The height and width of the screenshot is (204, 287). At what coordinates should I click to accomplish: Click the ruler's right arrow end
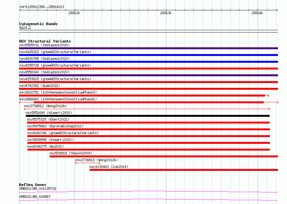click(277, 10)
